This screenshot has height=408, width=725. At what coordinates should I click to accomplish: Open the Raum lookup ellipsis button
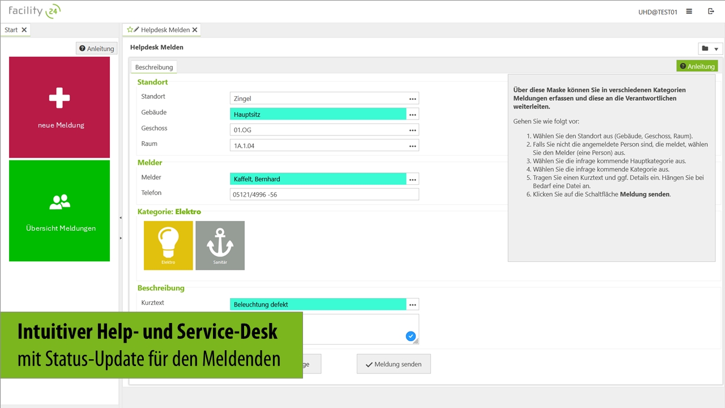tap(413, 146)
